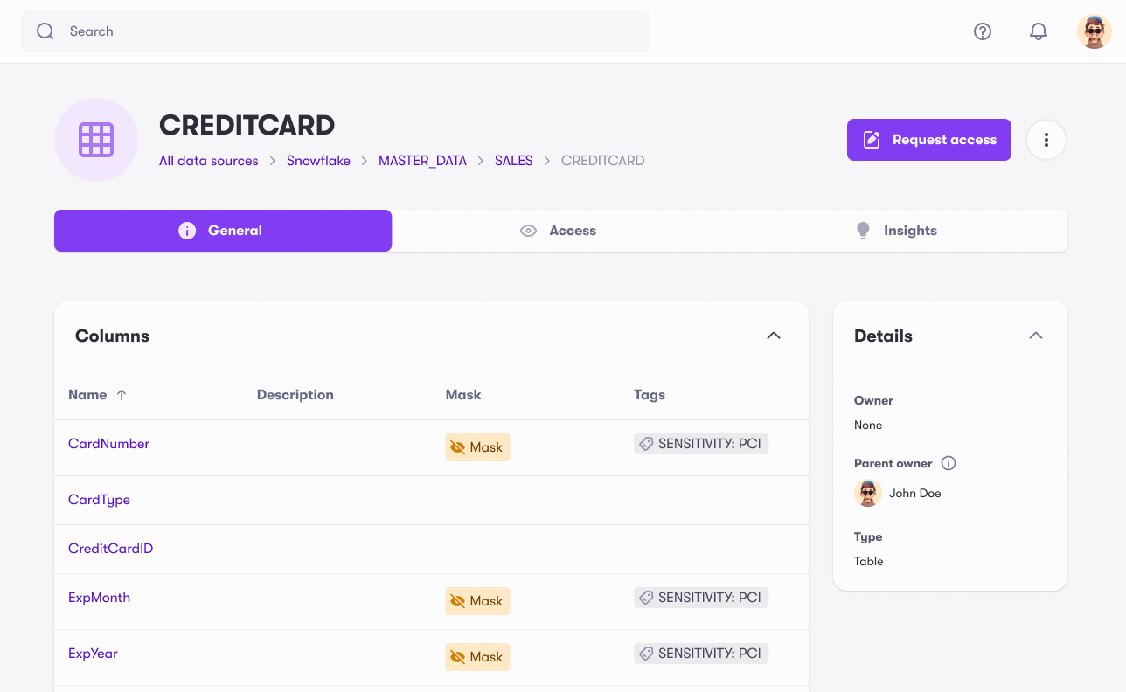Click the info icon next to Parent owner
The width and height of the screenshot is (1126, 692).
click(x=949, y=463)
